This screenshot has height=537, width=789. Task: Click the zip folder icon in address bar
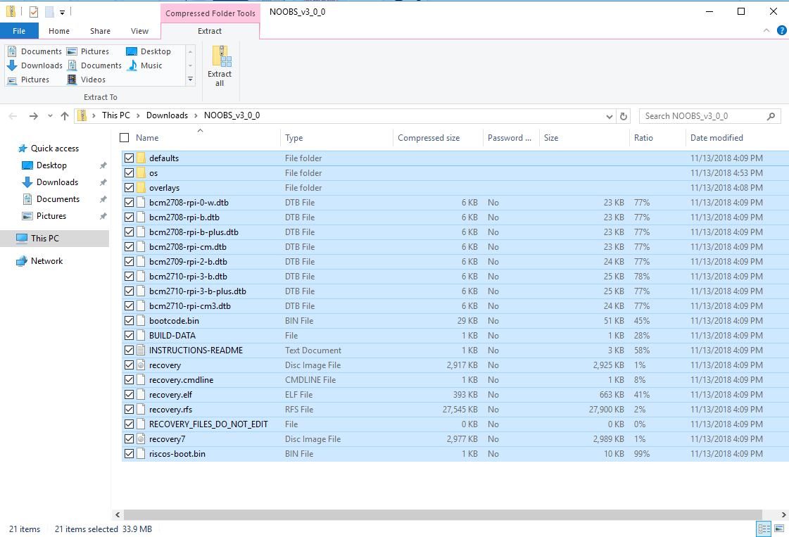82,115
